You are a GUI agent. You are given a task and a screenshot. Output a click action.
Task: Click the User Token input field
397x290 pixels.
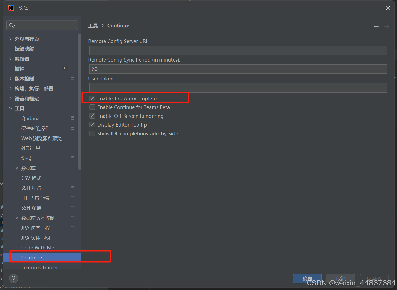(238, 88)
